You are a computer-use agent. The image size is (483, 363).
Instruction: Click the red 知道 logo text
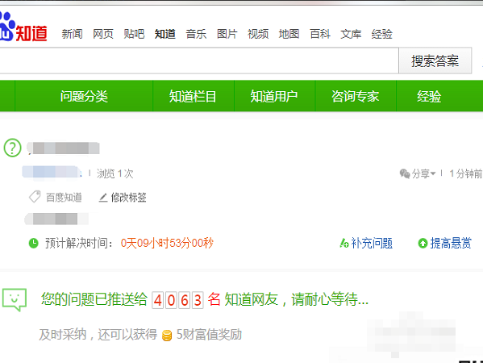coord(31,33)
